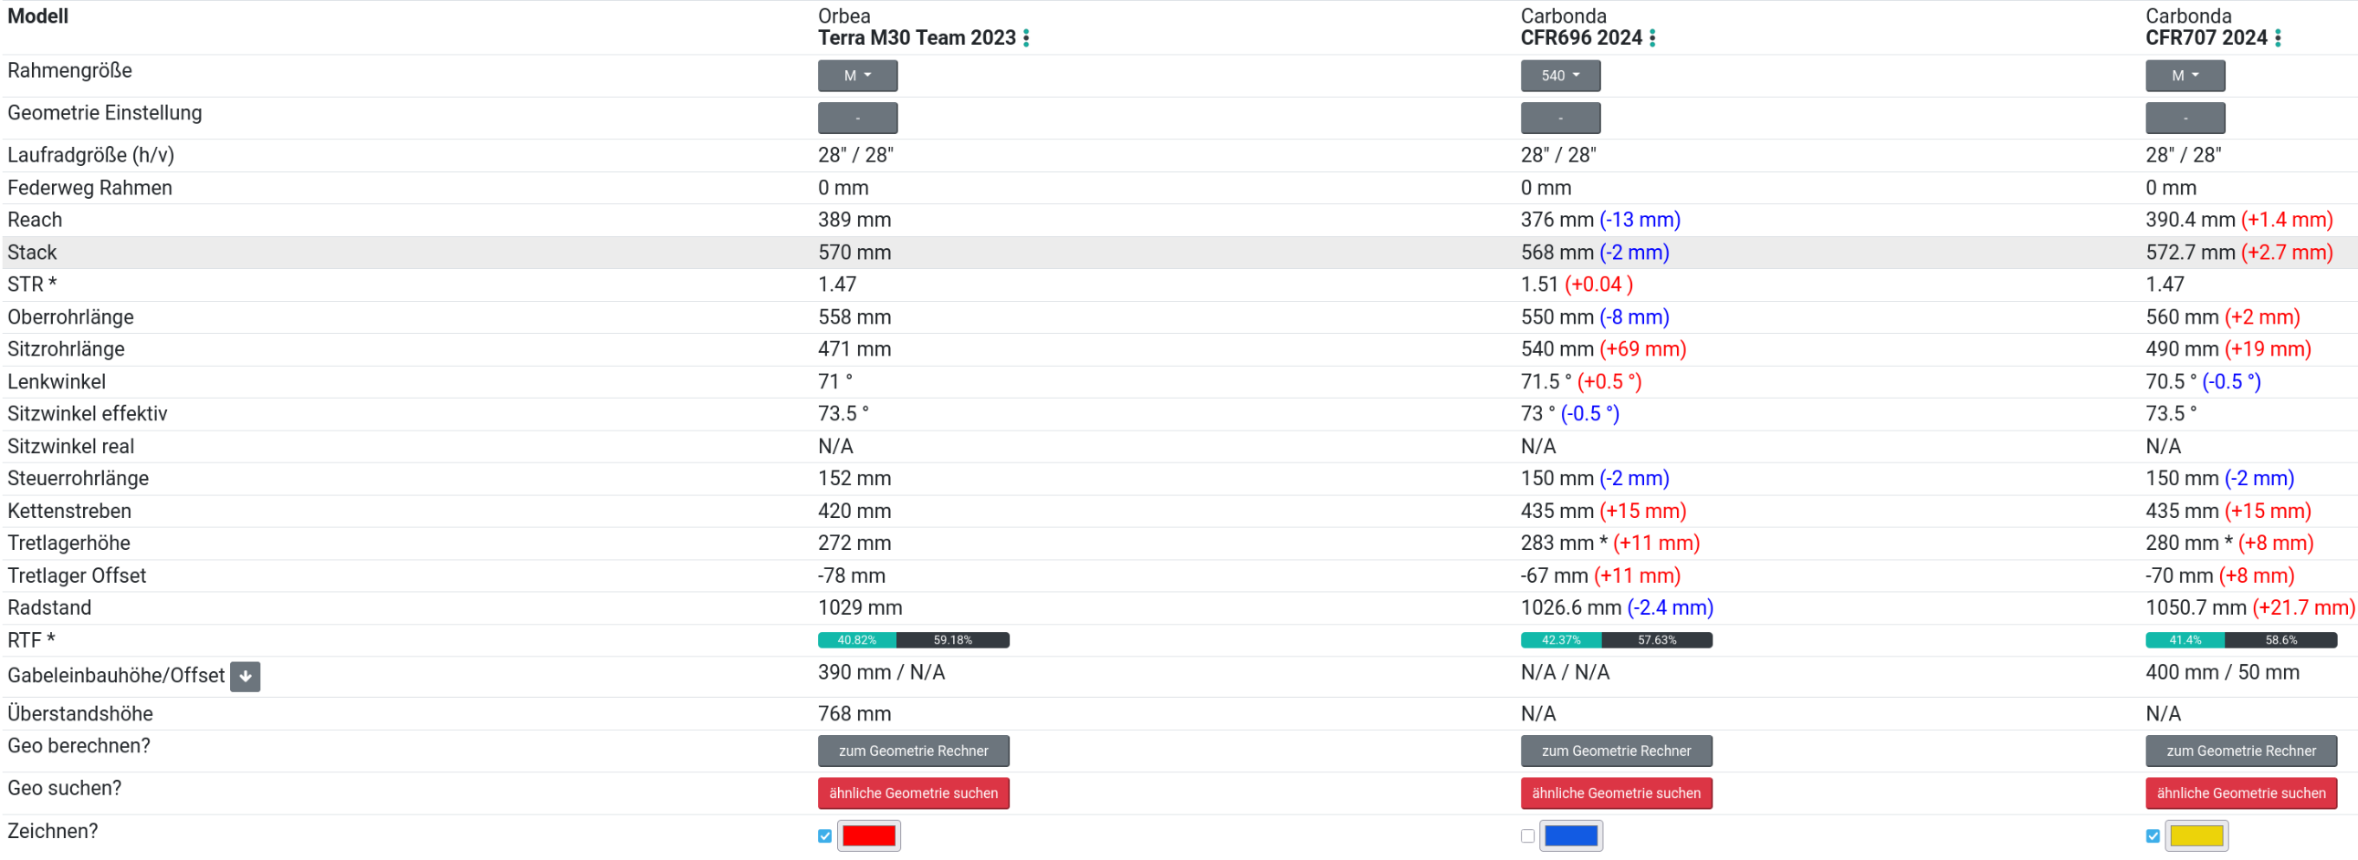
Task: Open the 540 frame size dropdown
Action: (x=1560, y=76)
